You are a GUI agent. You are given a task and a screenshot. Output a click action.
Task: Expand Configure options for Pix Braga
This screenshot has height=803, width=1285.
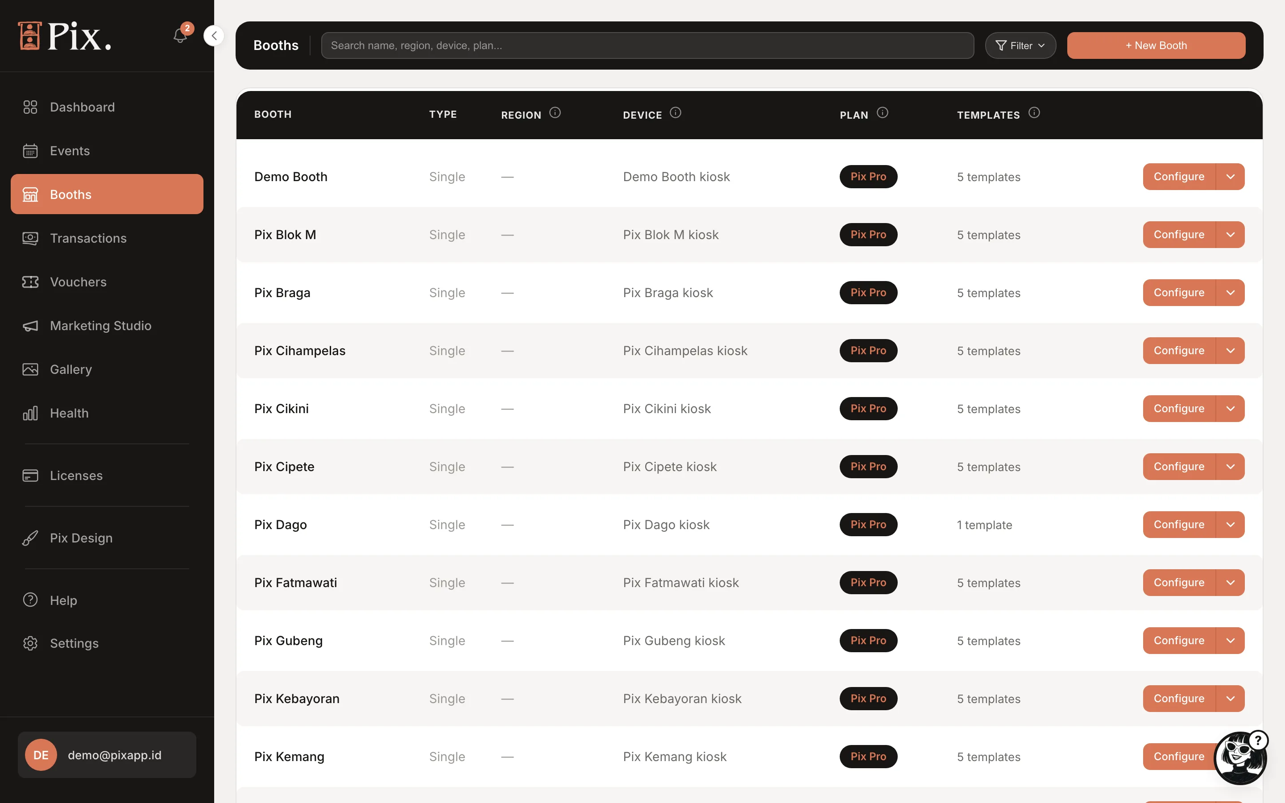[1230, 293]
